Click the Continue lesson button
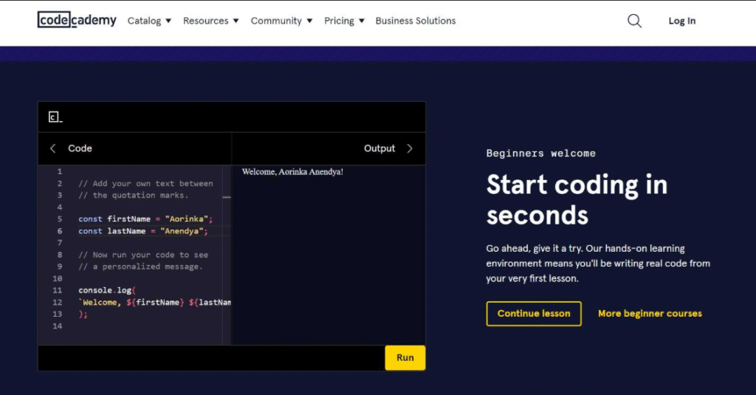 point(534,314)
